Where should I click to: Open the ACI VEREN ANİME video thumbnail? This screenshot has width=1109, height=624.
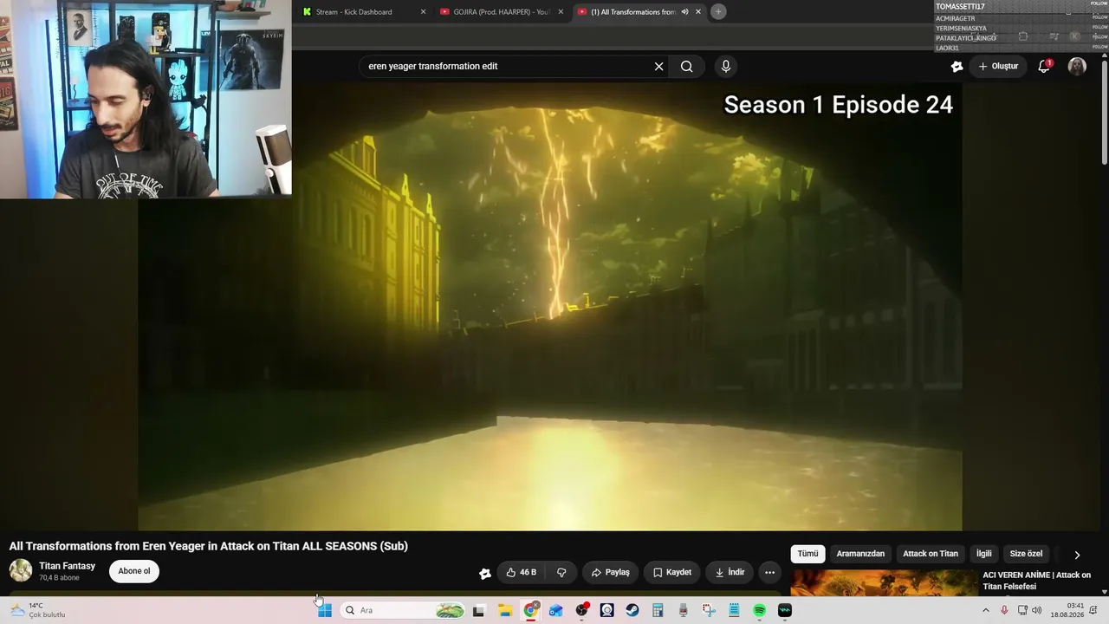(884, 582)
